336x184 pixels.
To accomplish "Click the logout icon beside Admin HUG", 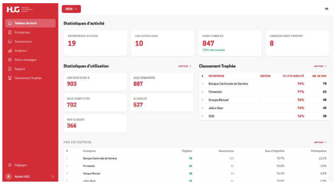I will click(x=52, y=177).
